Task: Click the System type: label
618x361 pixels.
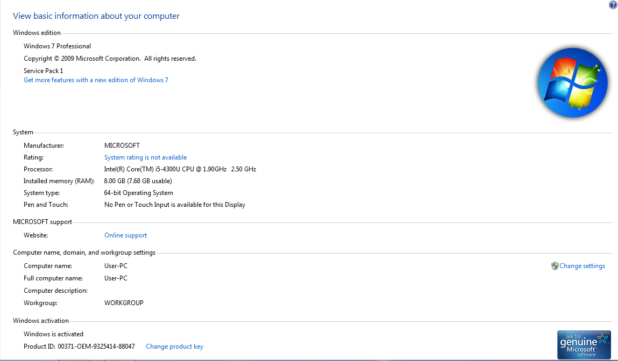Action: [x=42, y=193]
